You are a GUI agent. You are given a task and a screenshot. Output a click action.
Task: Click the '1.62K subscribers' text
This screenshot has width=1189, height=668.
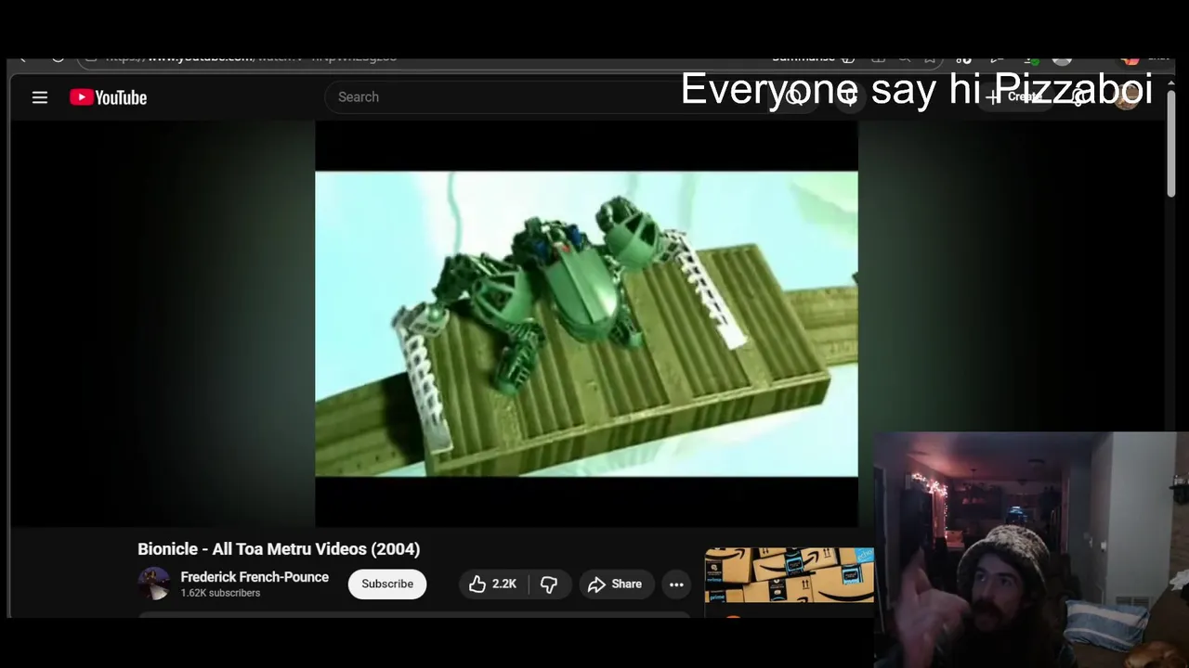220,593
